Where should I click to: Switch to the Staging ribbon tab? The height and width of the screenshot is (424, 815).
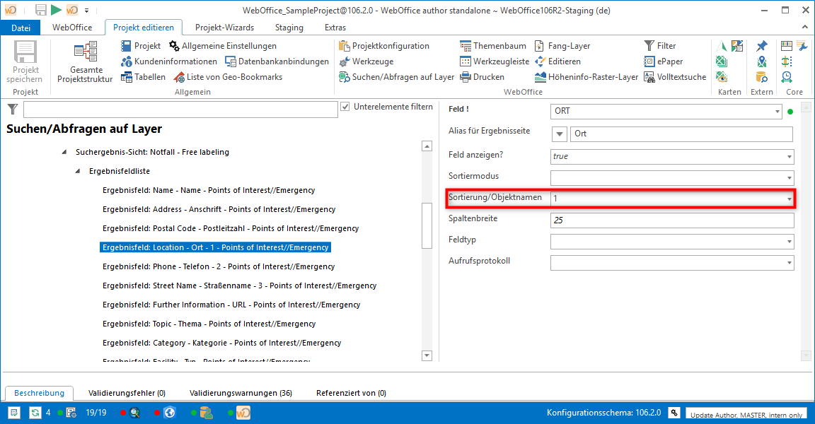tap(289, 27)
